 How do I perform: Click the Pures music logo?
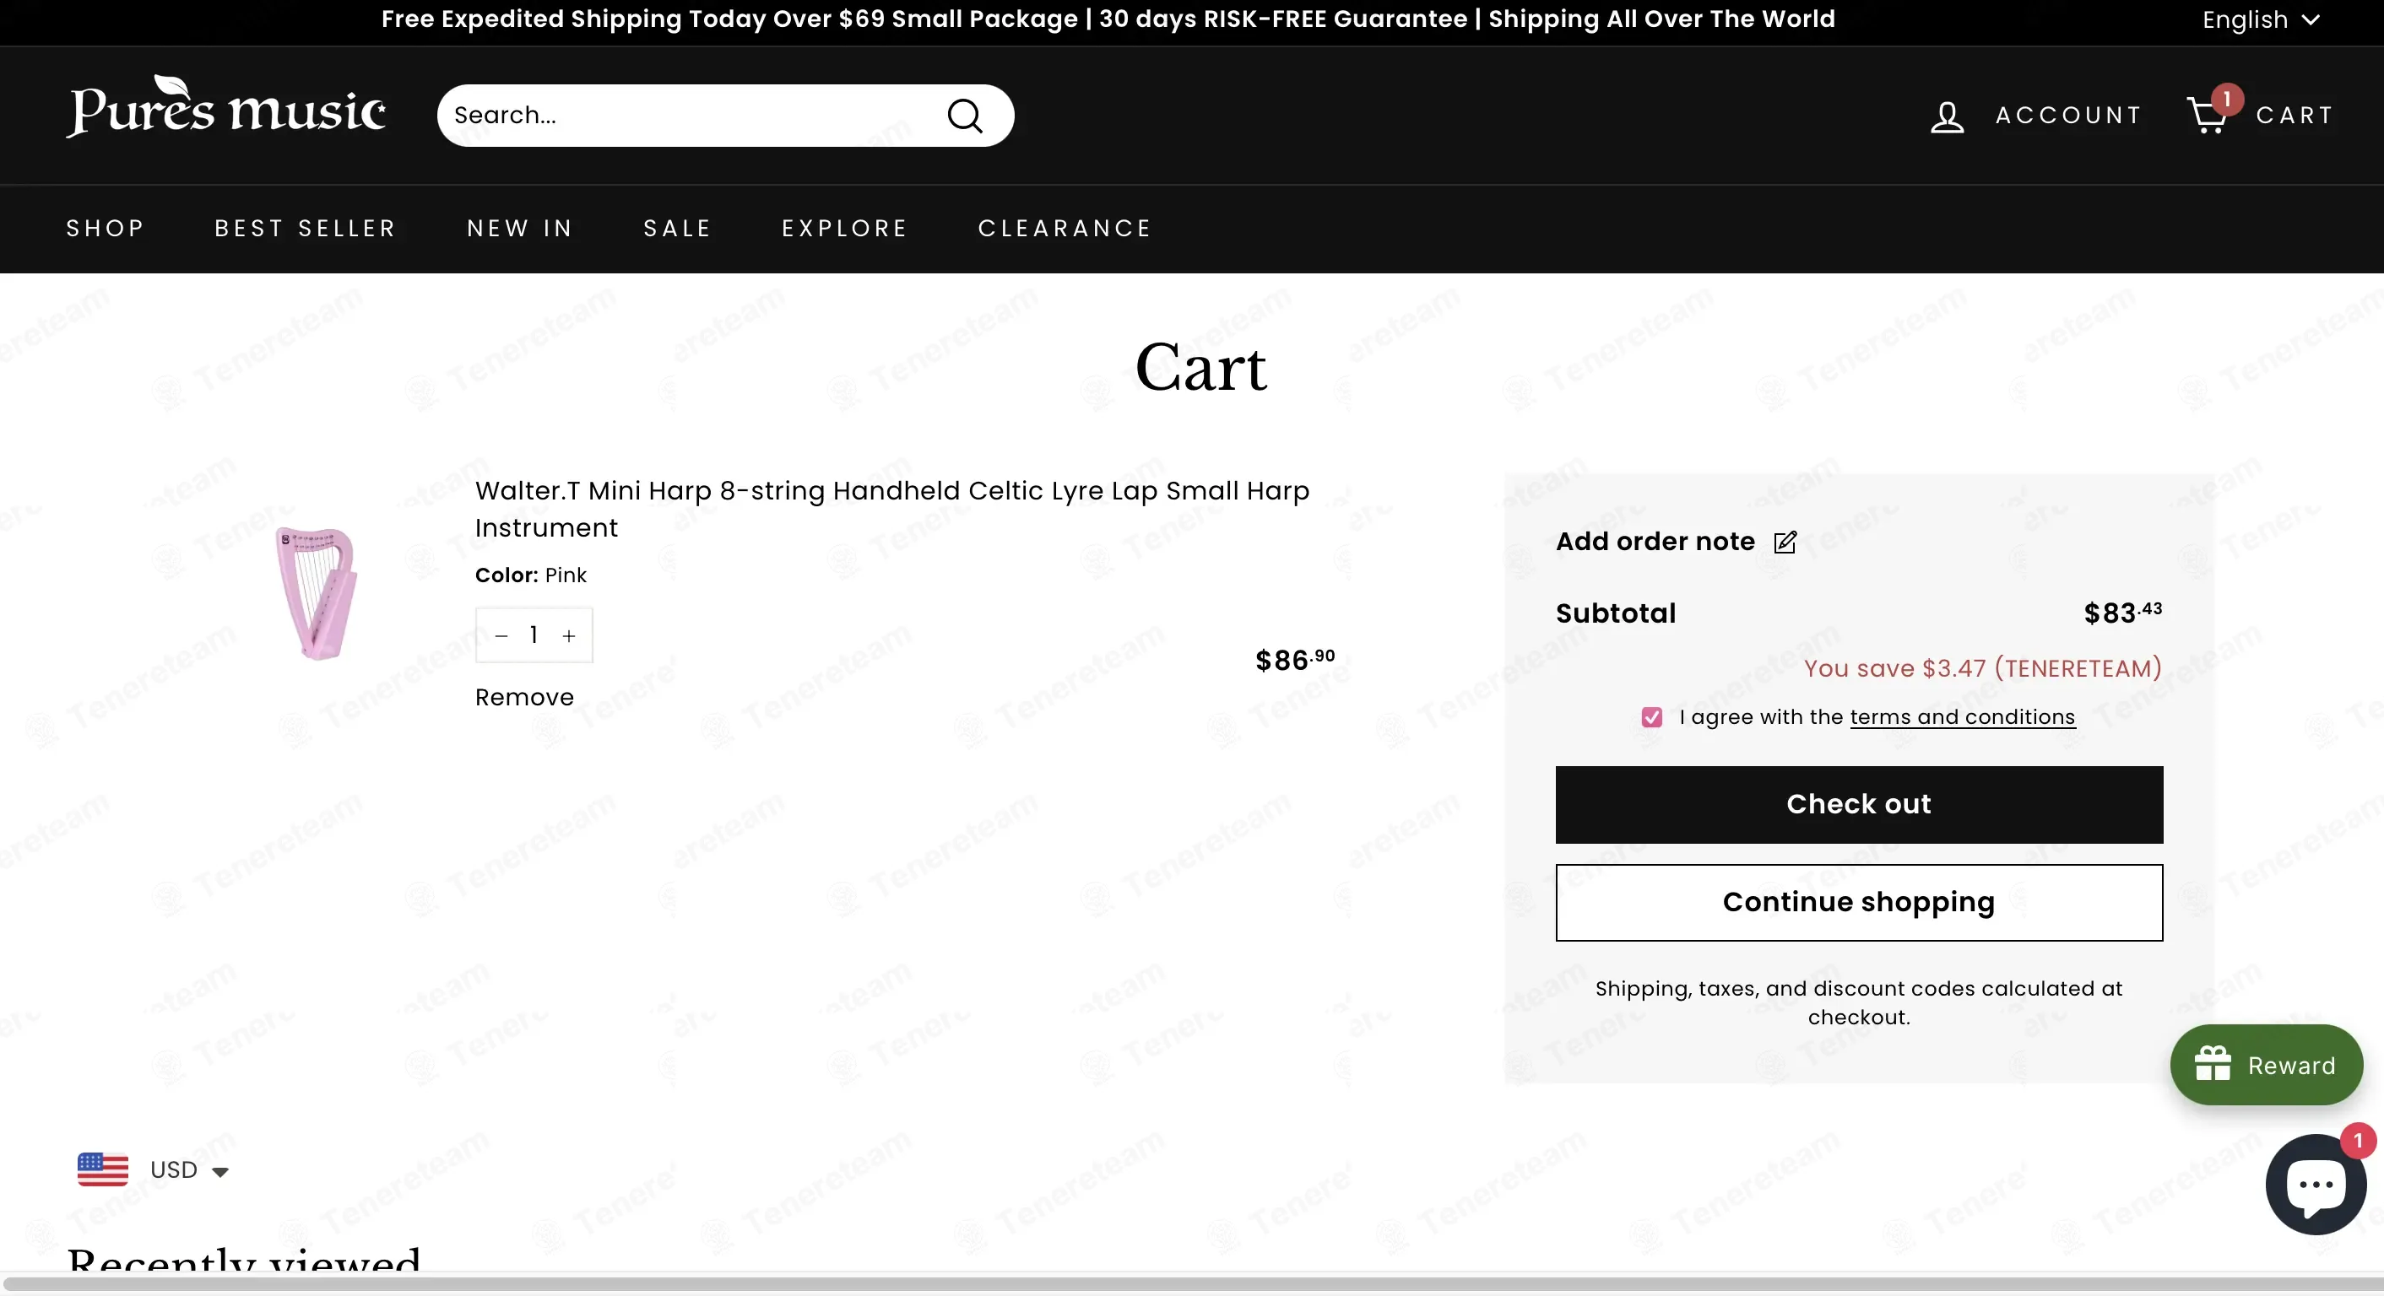click(x=225, y=106)
